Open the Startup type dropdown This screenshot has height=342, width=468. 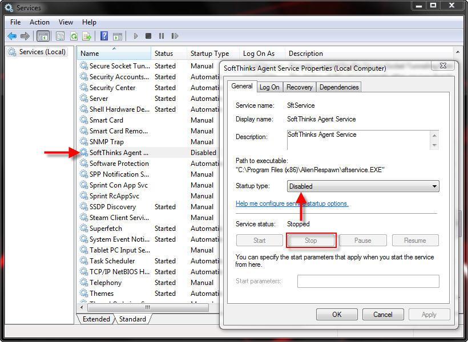[x=363, y=186]
